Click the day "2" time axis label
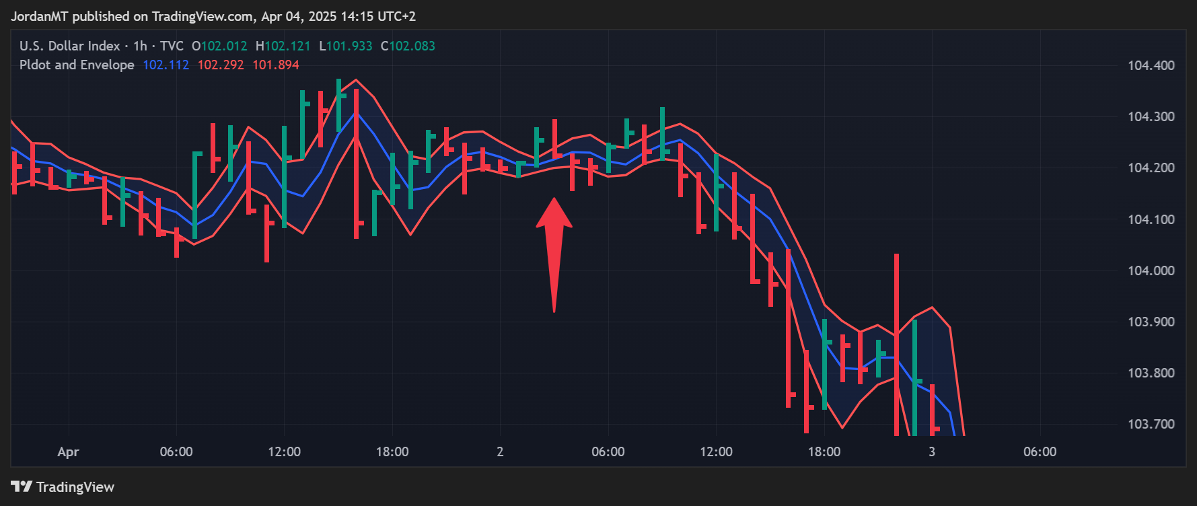 [500, 451]
